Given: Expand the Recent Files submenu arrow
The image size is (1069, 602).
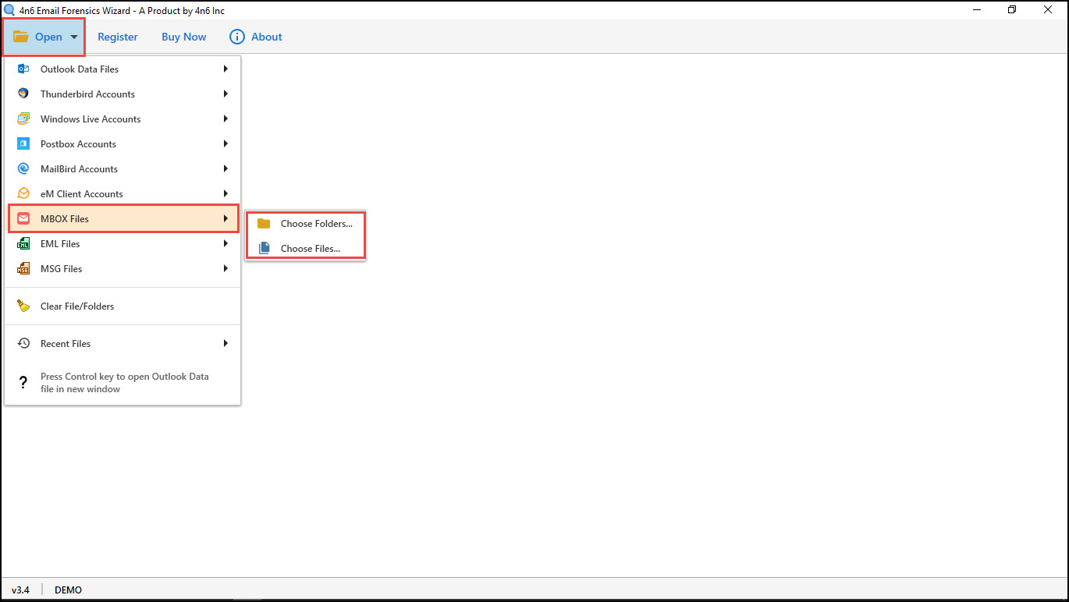Looking at the screenshot, I should click(226, 343).
